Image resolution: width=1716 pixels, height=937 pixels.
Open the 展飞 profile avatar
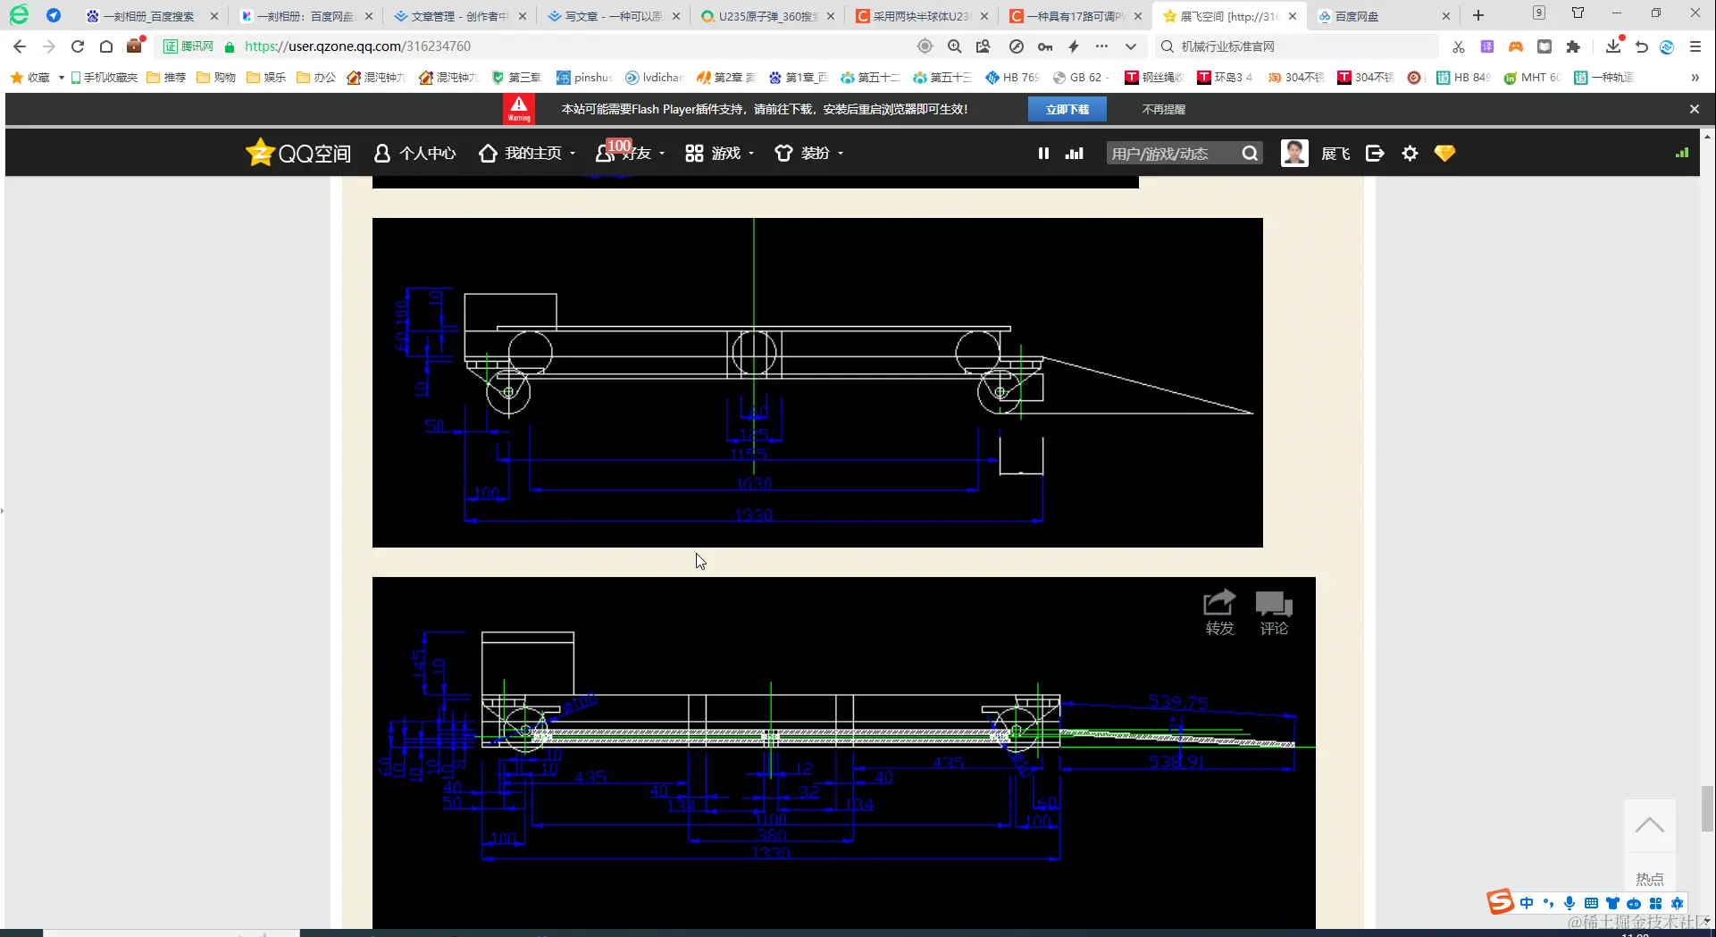tap(1294, 153)
